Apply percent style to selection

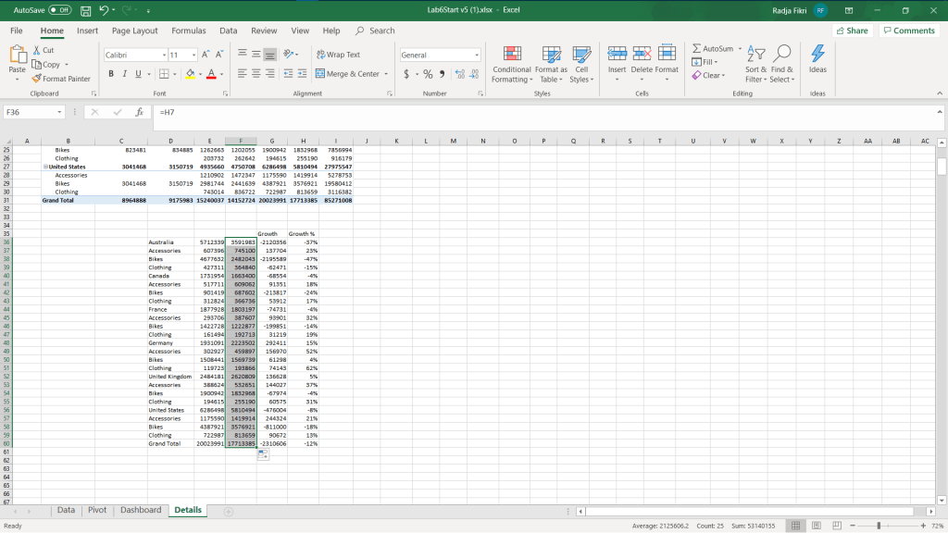tap(428, 74)
